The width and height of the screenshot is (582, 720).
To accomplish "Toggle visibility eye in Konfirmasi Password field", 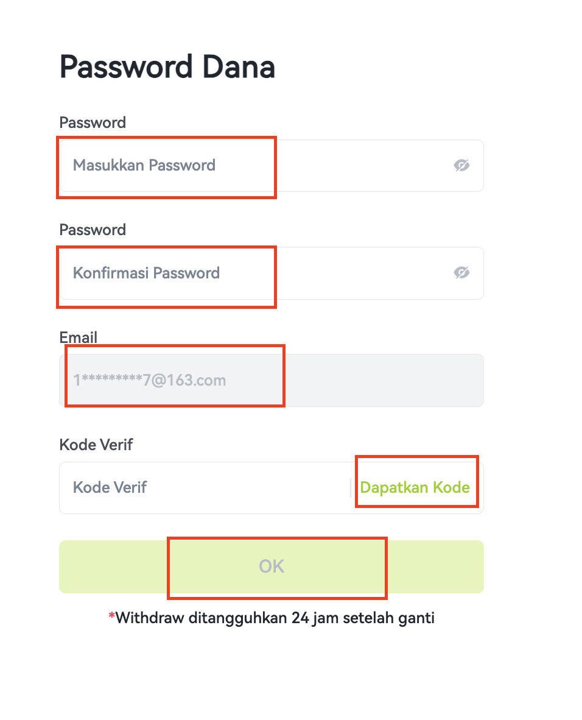I will coord(461,273).
